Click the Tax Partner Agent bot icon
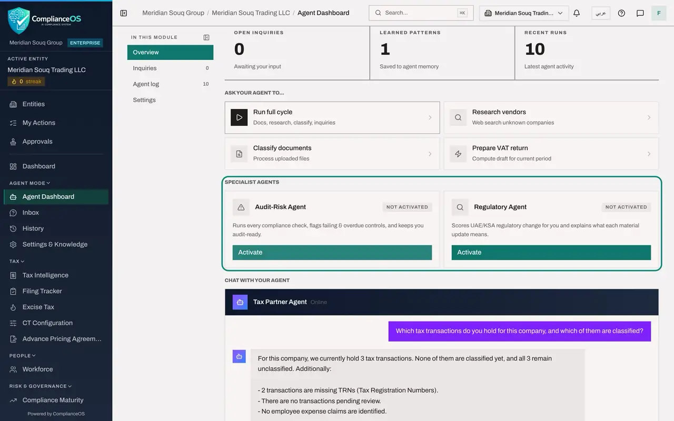The height and width of the screenshot is (421, 674). coord(240,302)
